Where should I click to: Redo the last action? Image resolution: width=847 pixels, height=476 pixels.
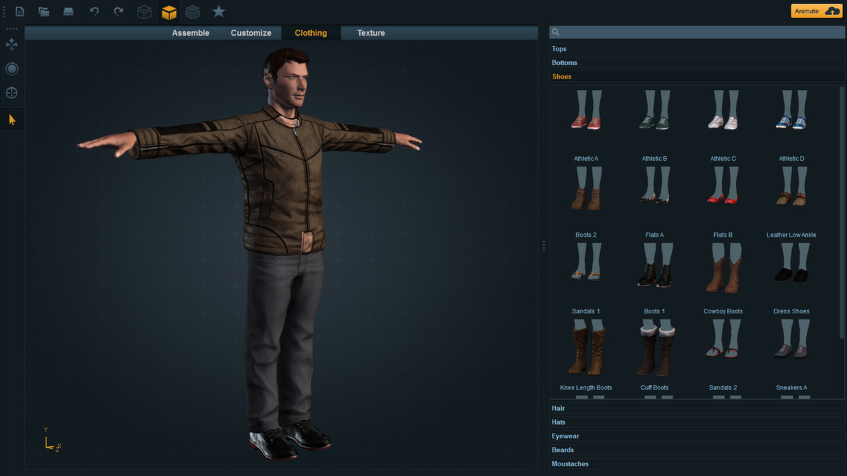point(118,11)
